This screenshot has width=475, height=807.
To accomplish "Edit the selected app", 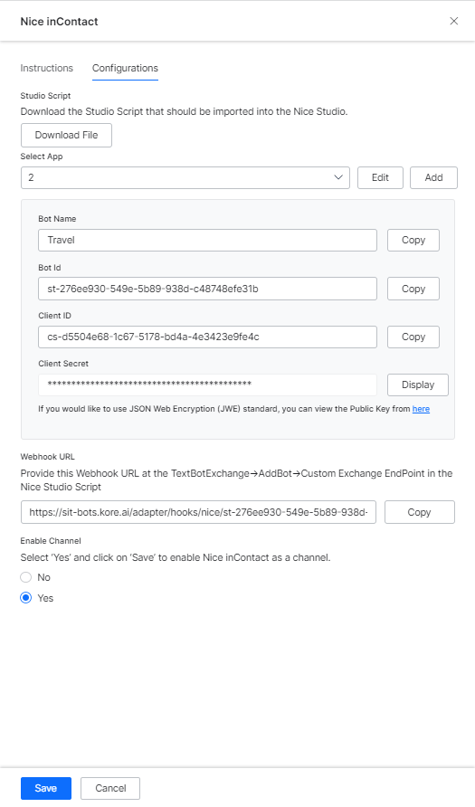I will [x=380, y=177].
